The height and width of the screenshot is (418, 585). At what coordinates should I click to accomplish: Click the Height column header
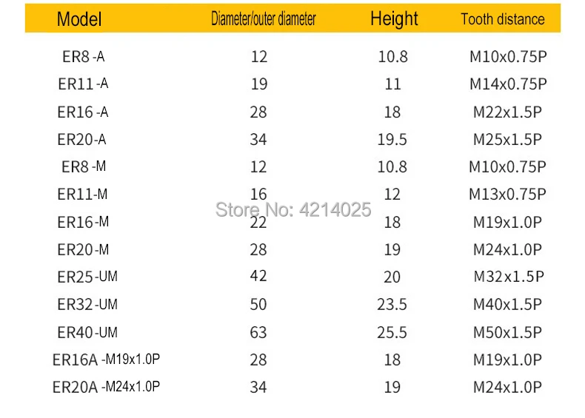click(x=394, y=18)
